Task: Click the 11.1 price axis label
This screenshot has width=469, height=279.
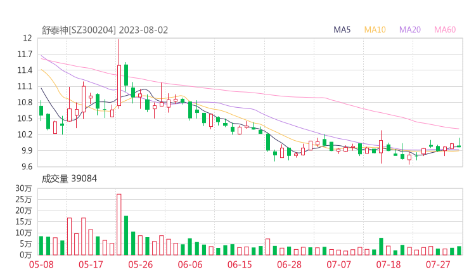Action: pos(25,86)
